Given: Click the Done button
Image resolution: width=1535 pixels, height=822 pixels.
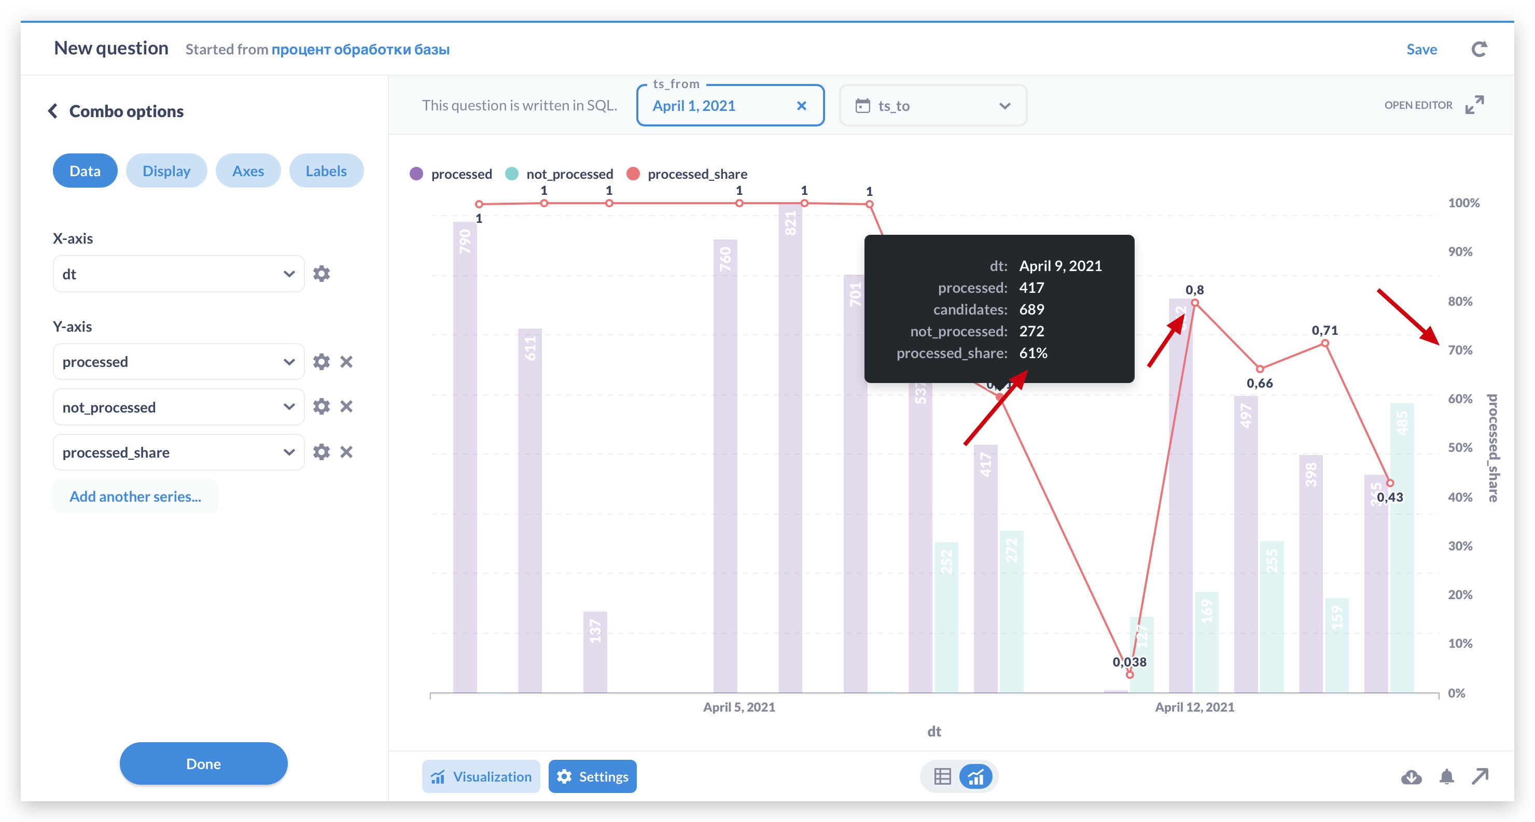Looking at the screenshot, I should (x=203, y=763).
